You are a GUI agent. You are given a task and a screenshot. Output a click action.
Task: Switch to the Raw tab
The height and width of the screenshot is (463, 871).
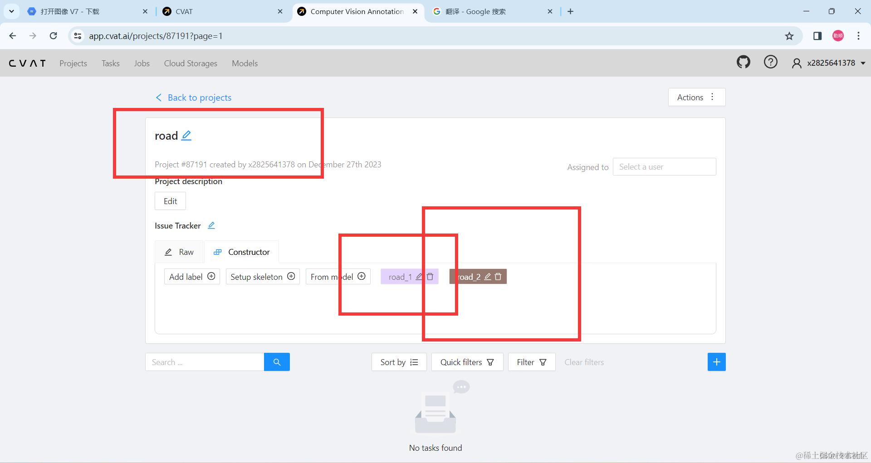(x=179, y=252)
